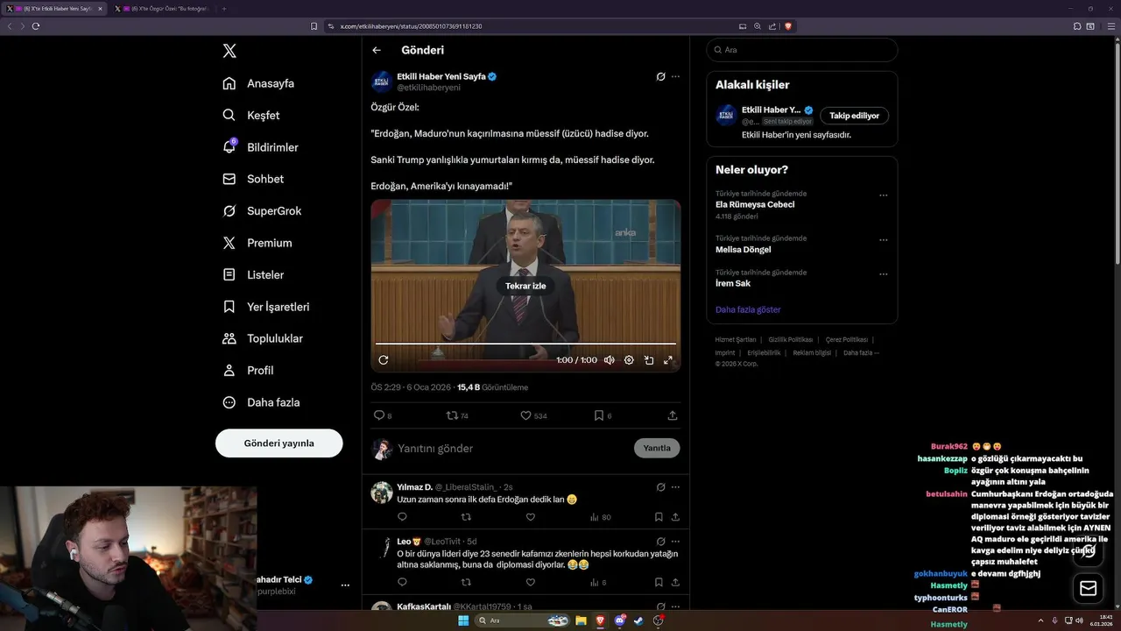The height and width of the screenshot is (631, 1121).
Task: Open the Profil page
Action: (248, 370)
